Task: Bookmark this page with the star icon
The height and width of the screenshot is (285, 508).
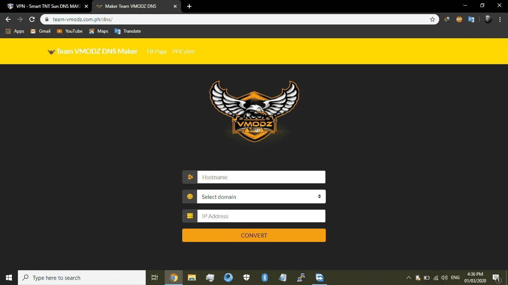Action: pos(433,19)
